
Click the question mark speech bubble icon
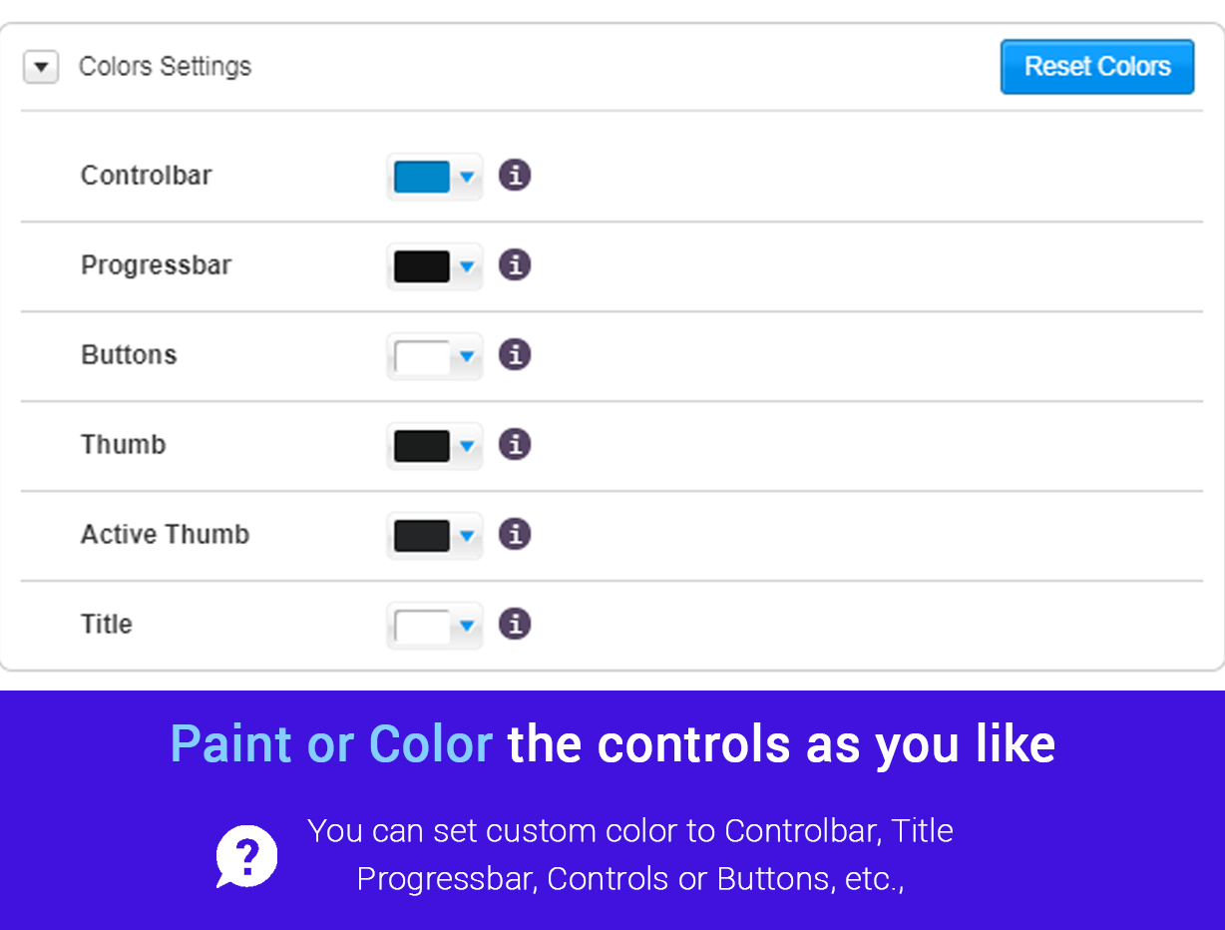coord(246,856)
